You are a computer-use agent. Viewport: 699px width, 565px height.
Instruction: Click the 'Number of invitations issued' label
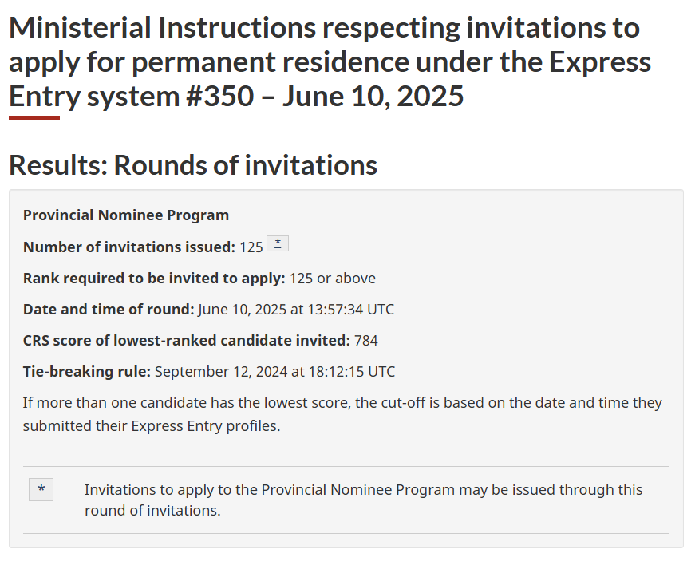click(x=129, y=247)
